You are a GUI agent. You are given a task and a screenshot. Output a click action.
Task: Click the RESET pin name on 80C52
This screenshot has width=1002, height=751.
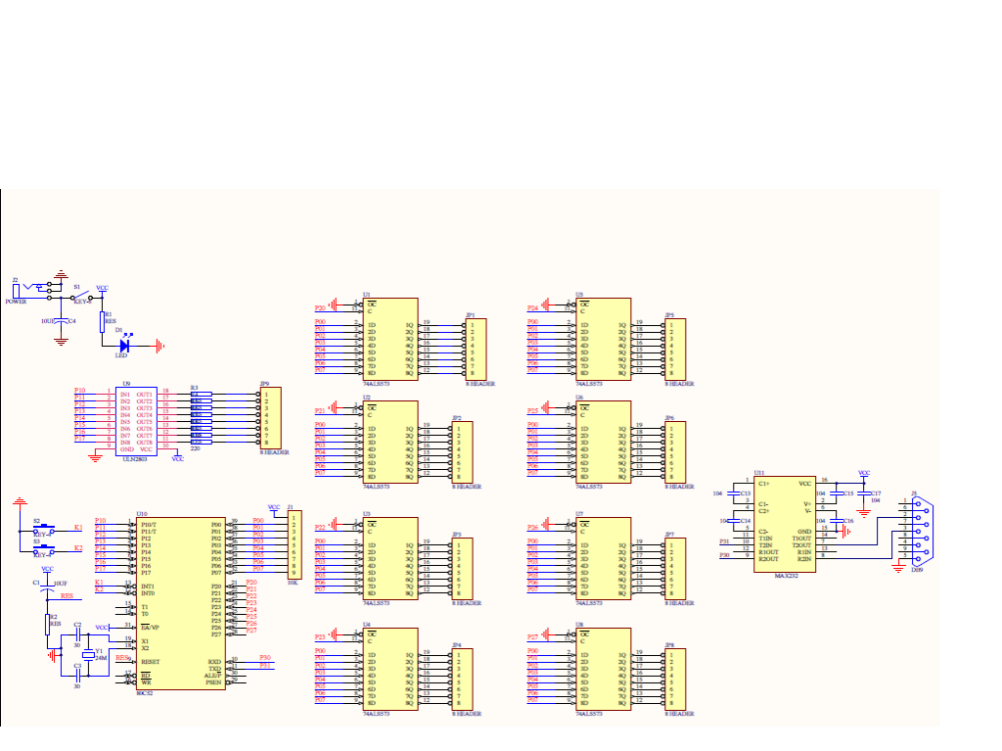click(151, 662)
